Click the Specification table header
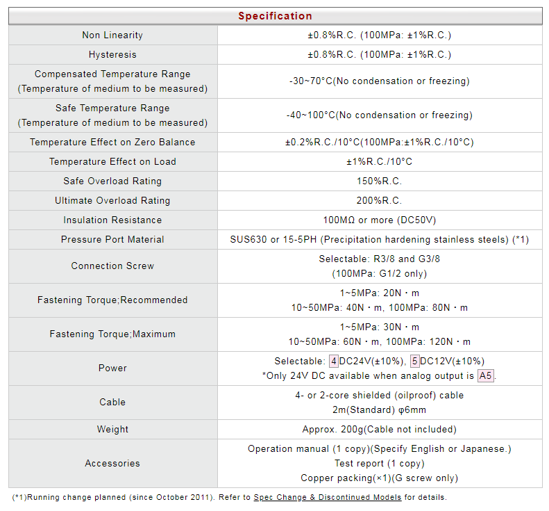The height and width of the screenshot is (511, 549). 276,16
